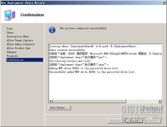Viewport: 167px width, 127px height.
Task: Click 'Successfully added MDT drive DS001' line
Action: click(x=92, y=72)
